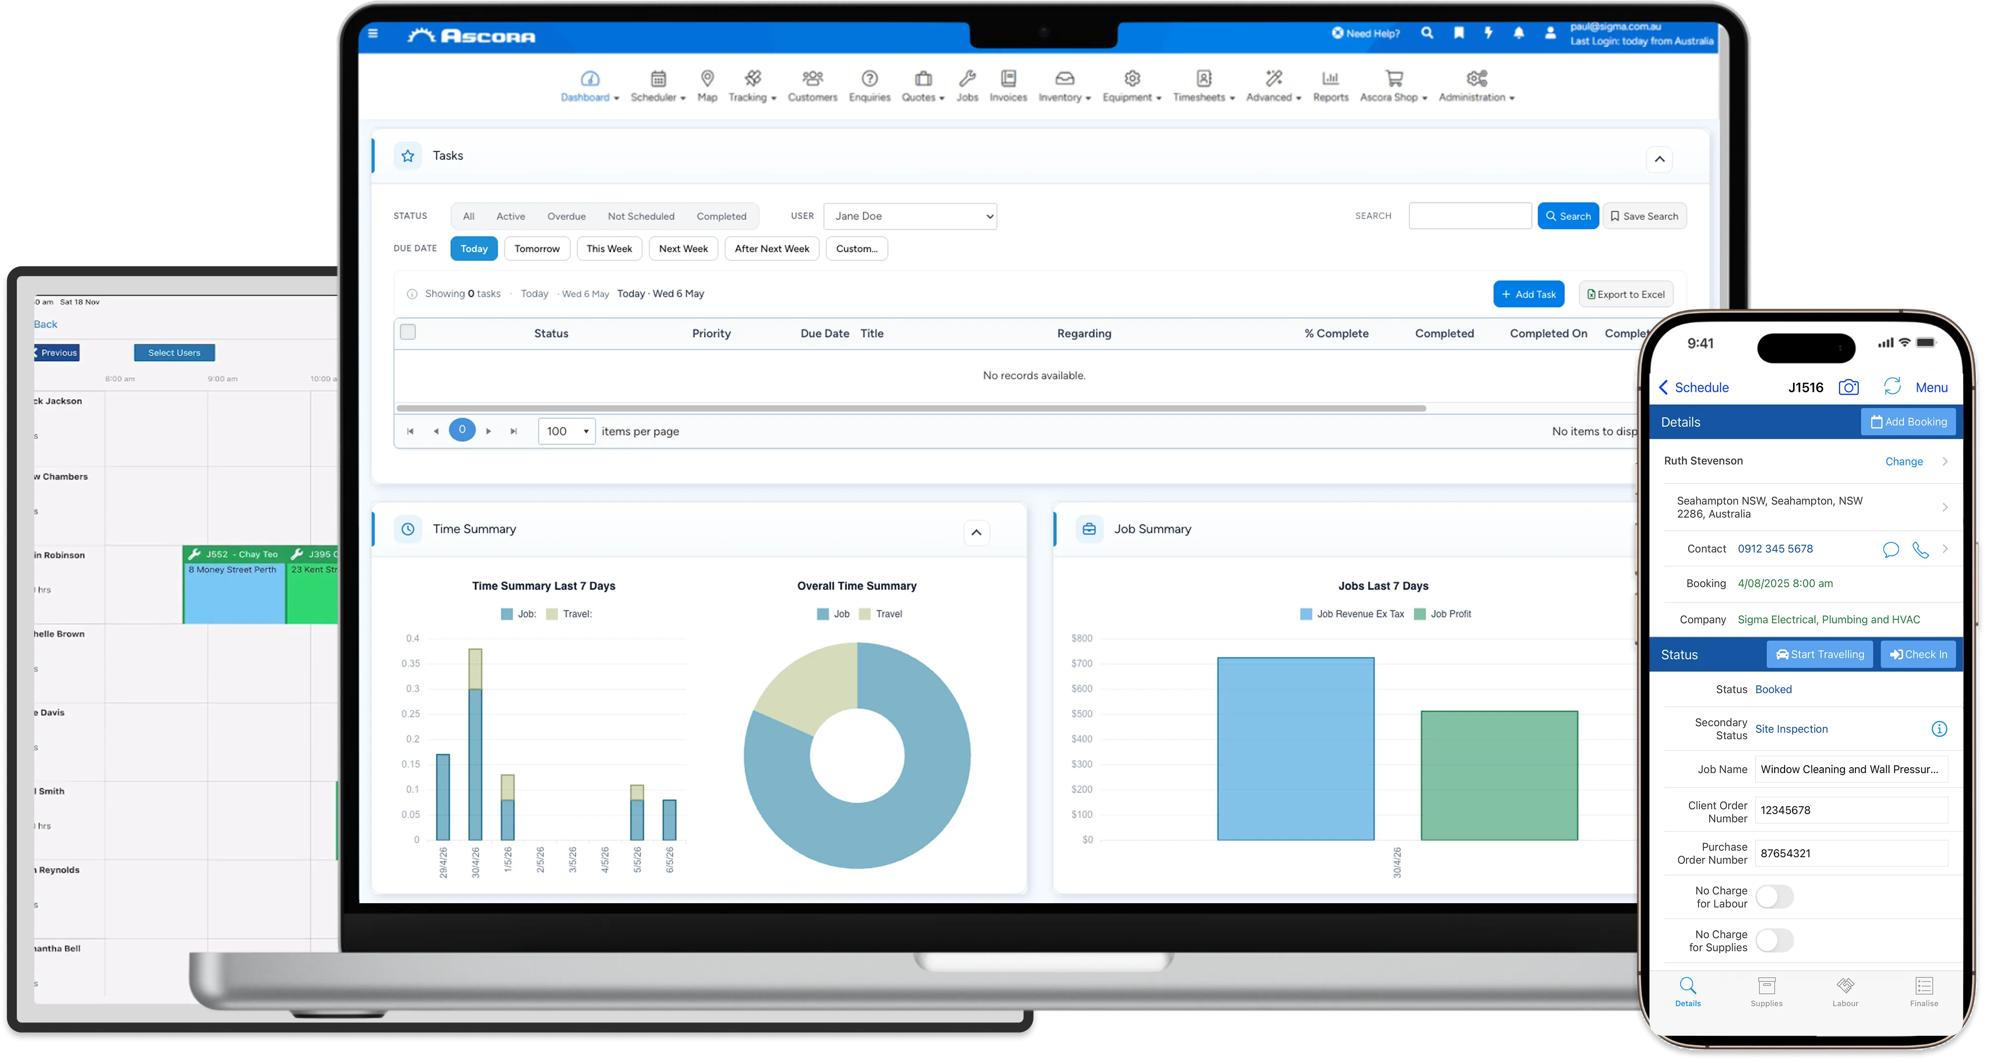Click the lightning bolt quick actions icon
The height and width of the screenshot is (1060, 1993).
click(1489, 33)
